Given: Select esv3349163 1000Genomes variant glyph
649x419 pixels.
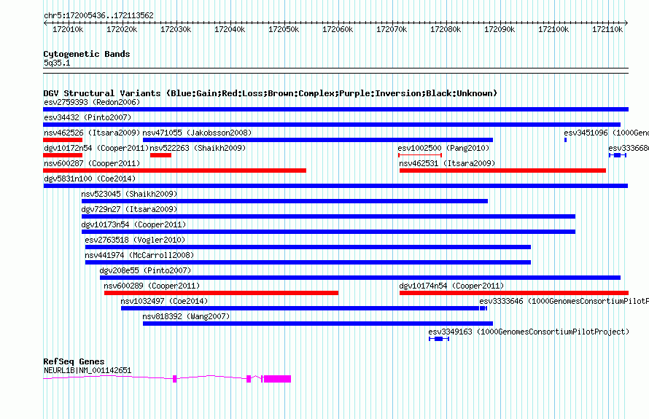Looking at the screenshot, I should pos(439,339).
